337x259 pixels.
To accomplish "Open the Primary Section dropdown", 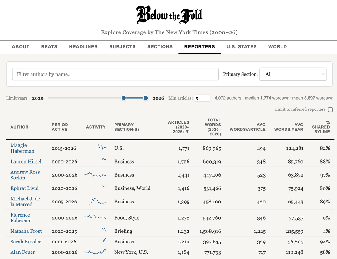I will click(293, 74).
